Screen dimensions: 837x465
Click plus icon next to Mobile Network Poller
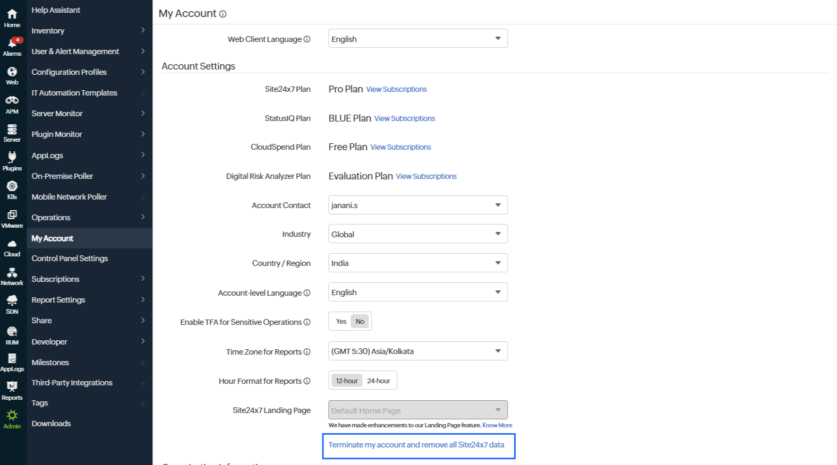tap(143, 197)
